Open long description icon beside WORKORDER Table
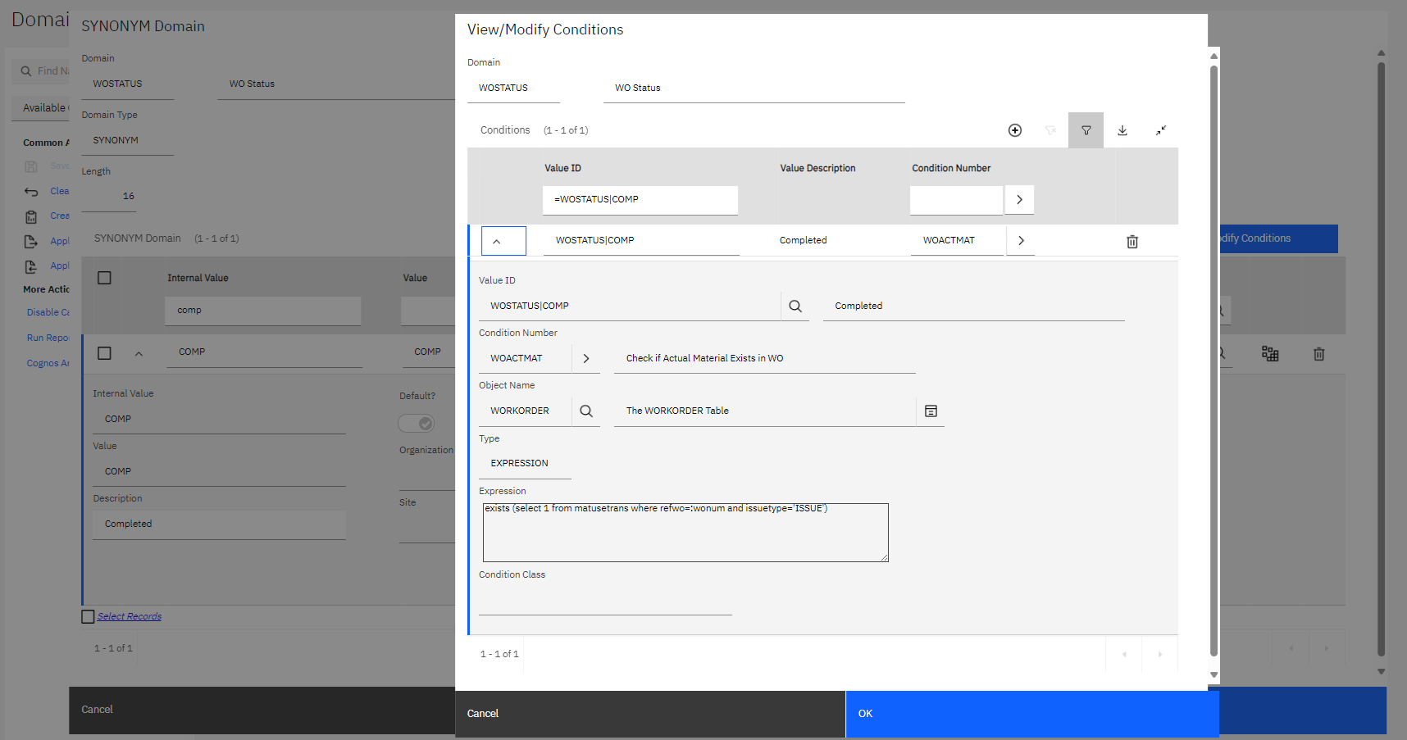 pyautogui.click(x=931, y=411)
